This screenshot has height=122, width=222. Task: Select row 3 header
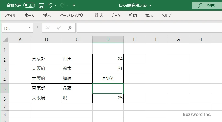(5, 69)
